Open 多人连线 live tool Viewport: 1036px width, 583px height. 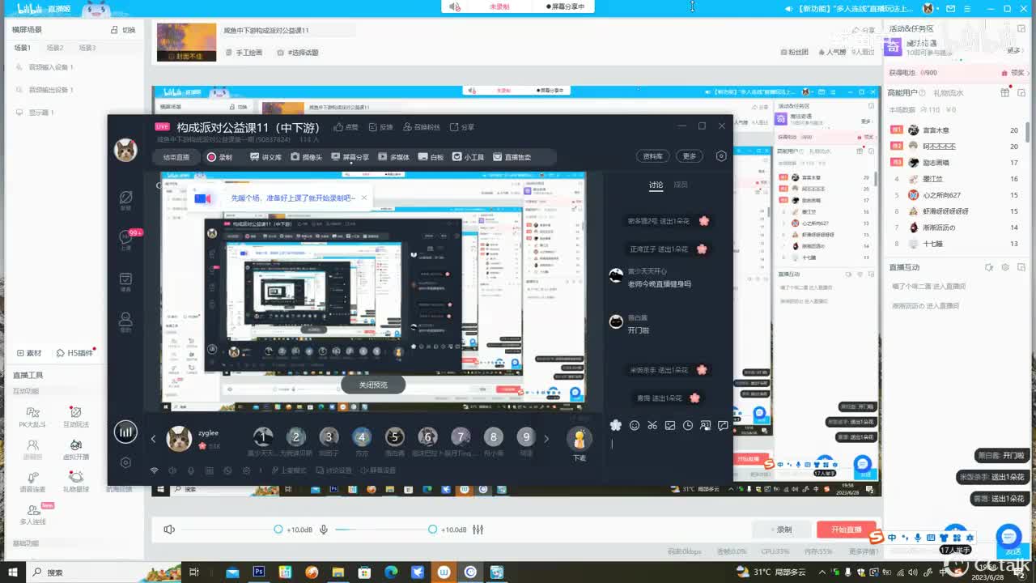(x=32, y=515)
